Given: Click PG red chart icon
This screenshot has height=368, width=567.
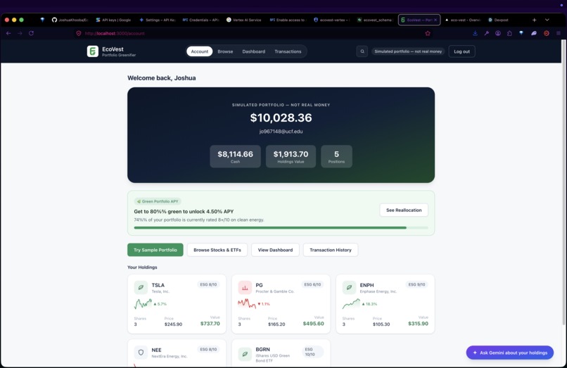Looking at the screenshot, I should [245, 287].
